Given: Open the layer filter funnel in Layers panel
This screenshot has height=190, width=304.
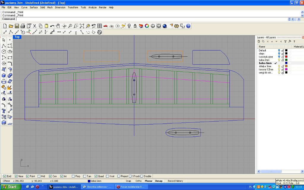Looking at the screenshot, I should click(285, 42).
